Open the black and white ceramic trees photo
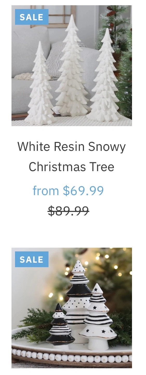Image resolution: width=146 pixels, height=375 pixels. pos(72,308)
